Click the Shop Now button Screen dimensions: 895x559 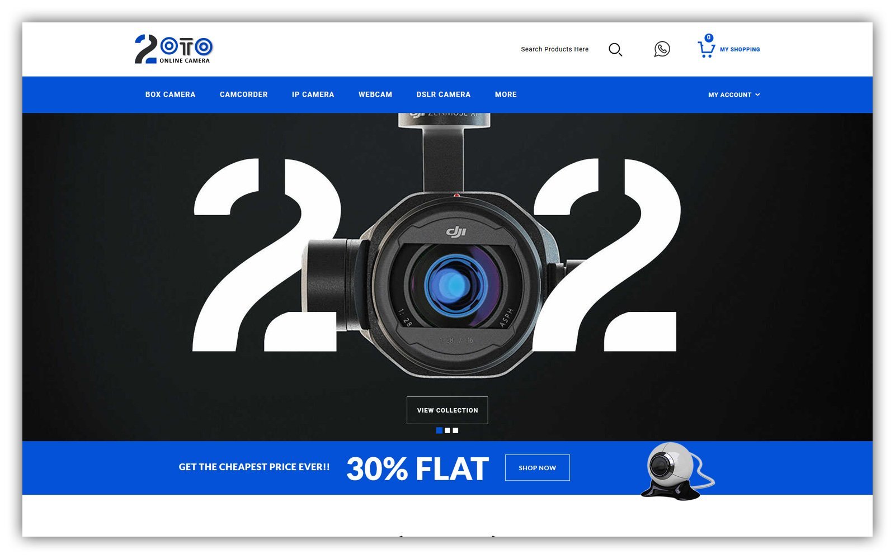(537, 468)
